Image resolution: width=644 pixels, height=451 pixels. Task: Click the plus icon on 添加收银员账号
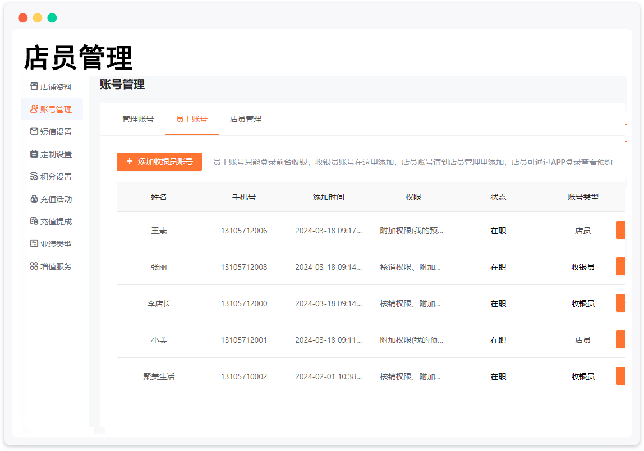pos(130,162)
